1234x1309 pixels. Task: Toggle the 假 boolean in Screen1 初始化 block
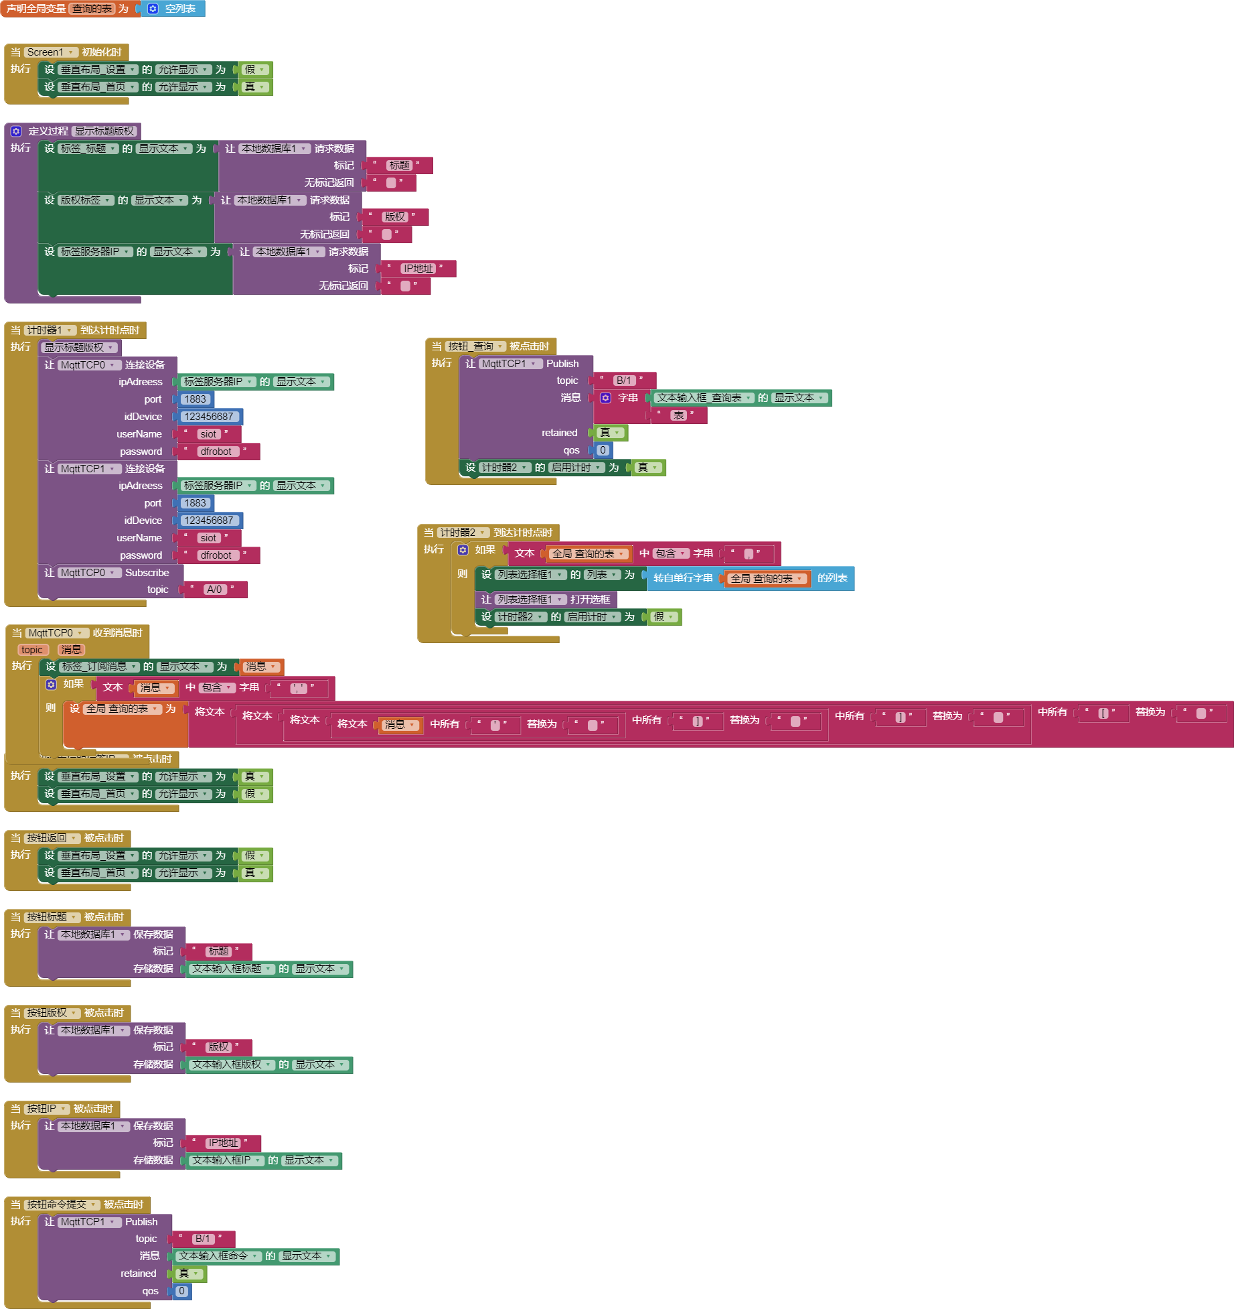tap(254, 70)
